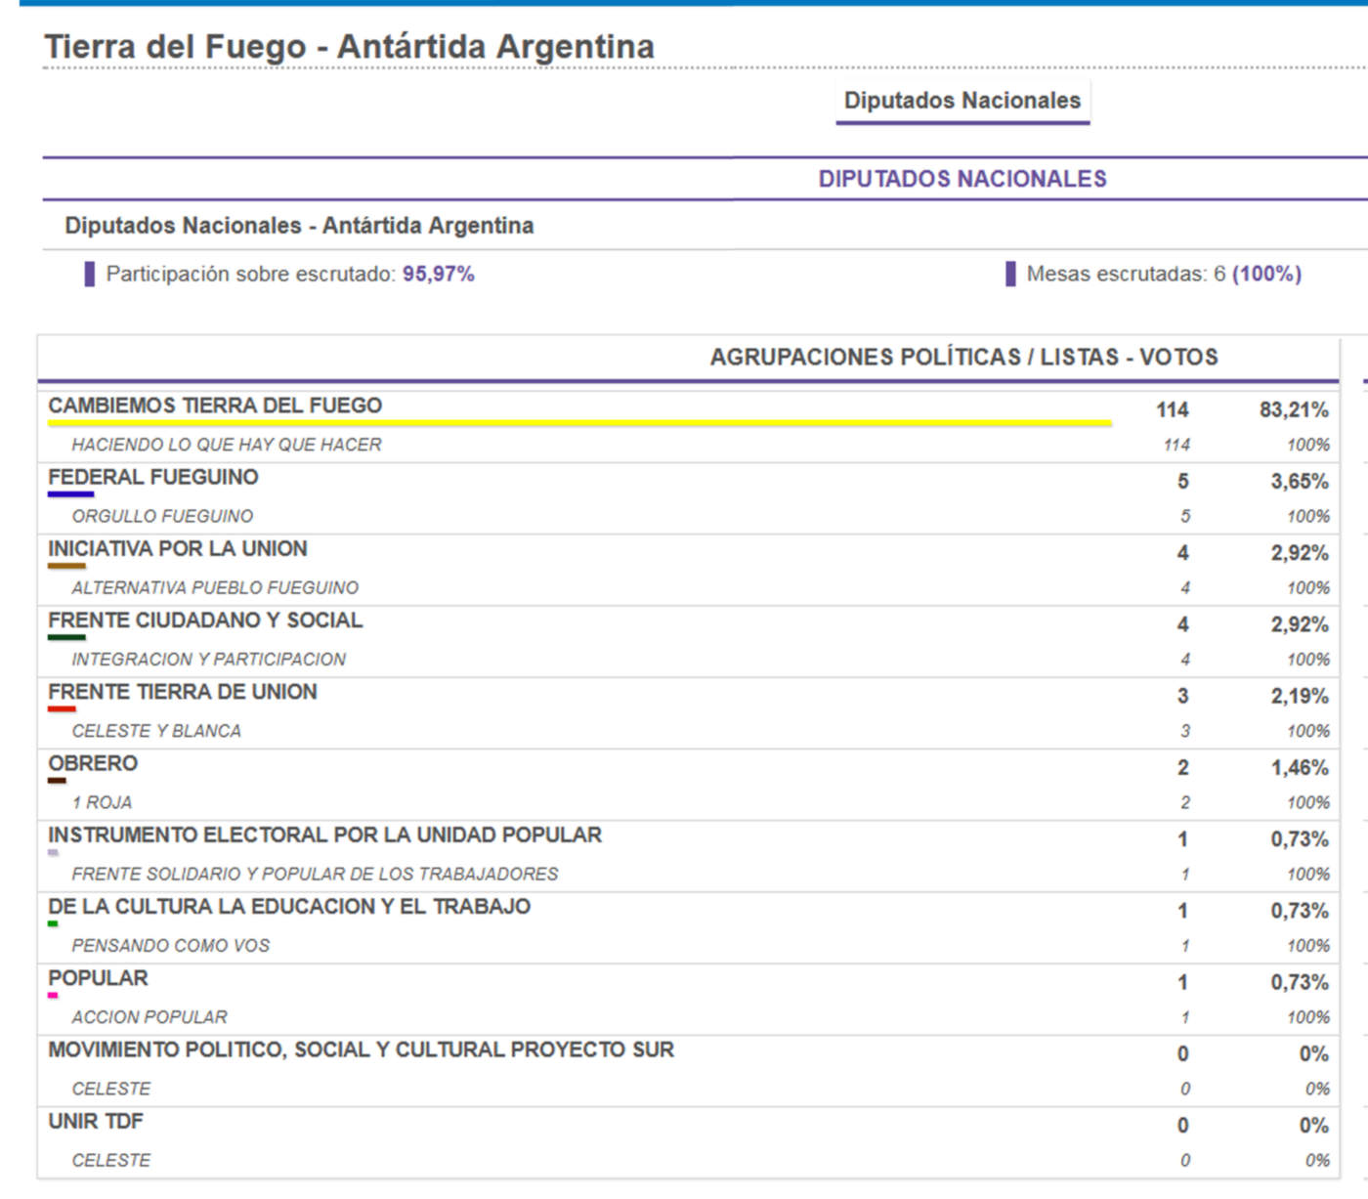
Task: Click 0,73% for POPULAR party
Action: [x=1300, y=983]
